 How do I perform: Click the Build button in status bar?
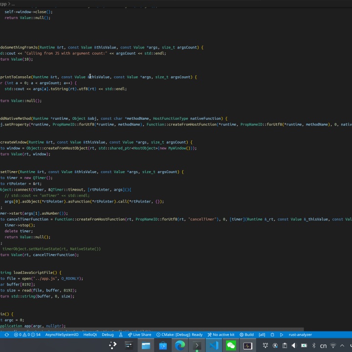[x=246, y=334]
